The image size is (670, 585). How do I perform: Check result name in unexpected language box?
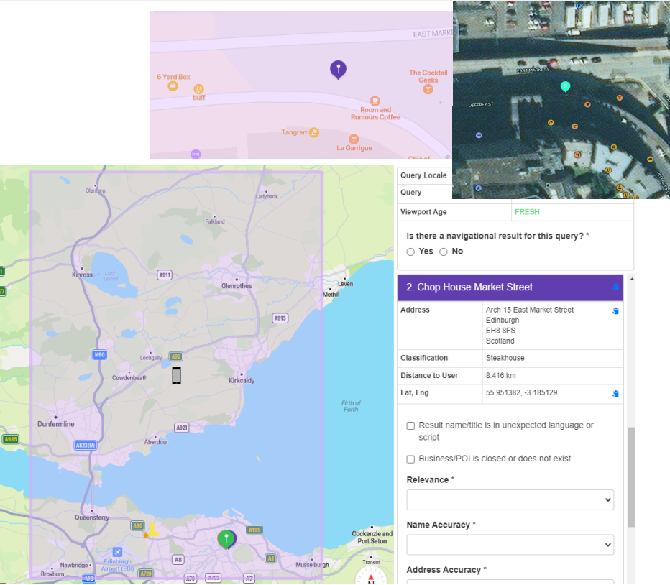coord(410,425)
